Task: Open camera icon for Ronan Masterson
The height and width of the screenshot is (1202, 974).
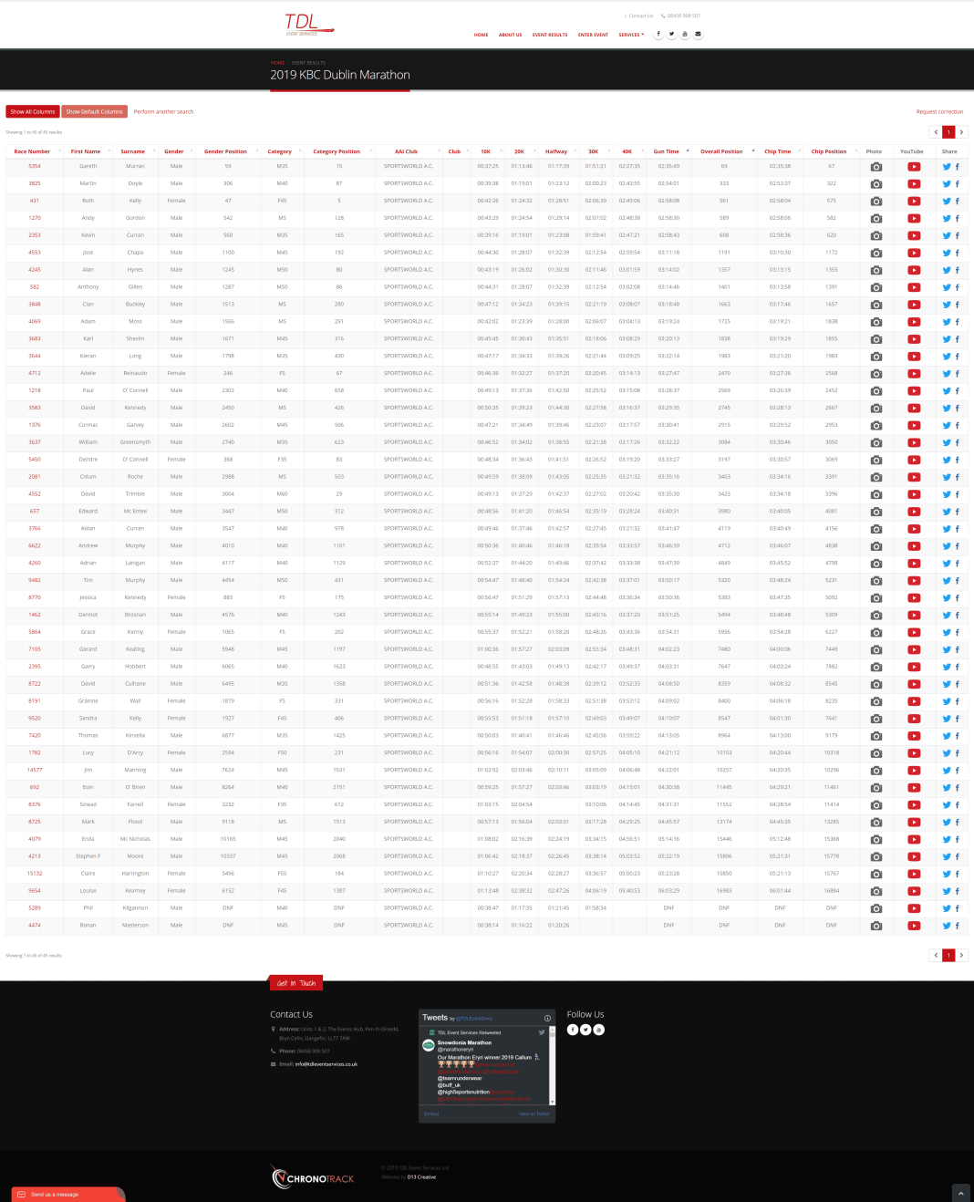Action: click(876, 926)
